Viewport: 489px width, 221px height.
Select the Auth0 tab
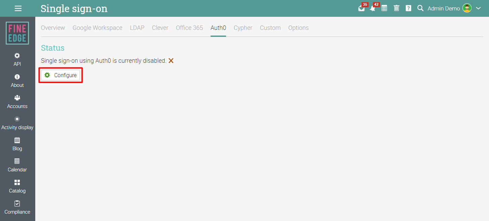pyautogui.click(x=218, y=28)
